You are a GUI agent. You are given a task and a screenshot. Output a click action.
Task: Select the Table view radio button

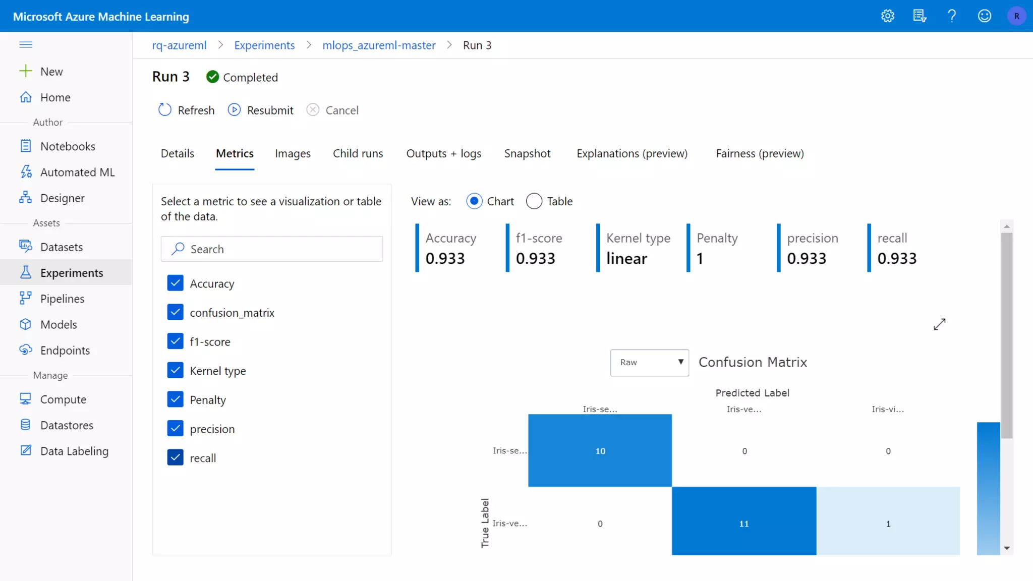534,201
